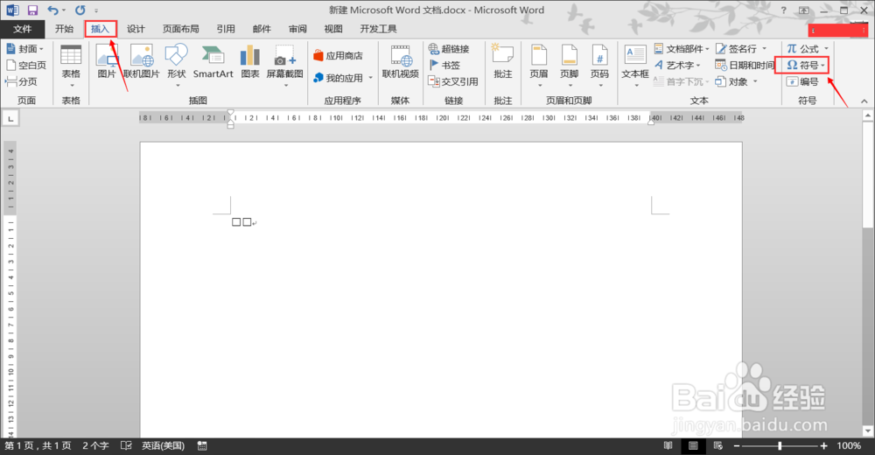Insert date and time (日期和时间)
This screenshot has height=455, width=875.
[x=745, y=65]
